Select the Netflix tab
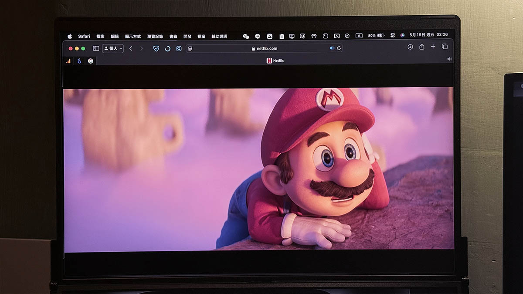Image resolution: width=523 pixels, height=294 pixels. (x=275, y=61)
